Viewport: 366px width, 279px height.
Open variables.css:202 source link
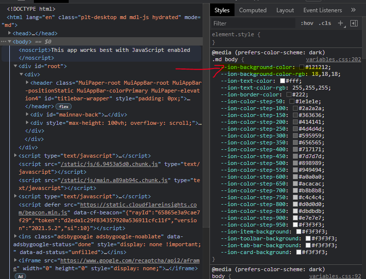pos(334,59)
